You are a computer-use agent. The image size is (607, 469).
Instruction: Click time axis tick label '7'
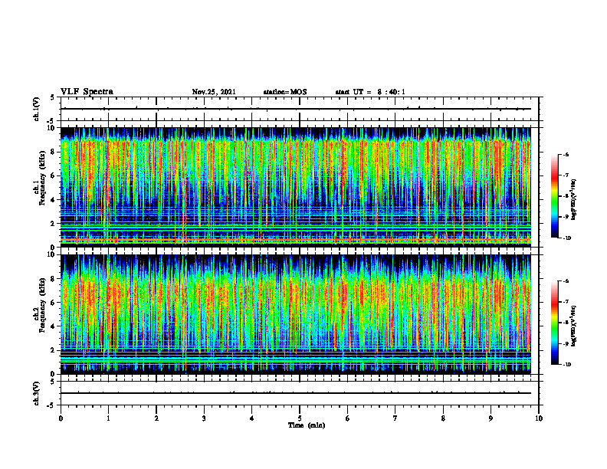(395, 418)
